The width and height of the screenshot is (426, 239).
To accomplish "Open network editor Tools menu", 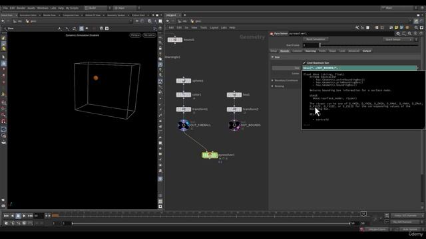I will point(204,28).
